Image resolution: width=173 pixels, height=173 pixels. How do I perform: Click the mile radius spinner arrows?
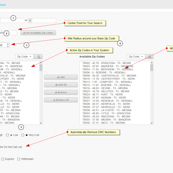pyautogui.click(x=8, y=45)
